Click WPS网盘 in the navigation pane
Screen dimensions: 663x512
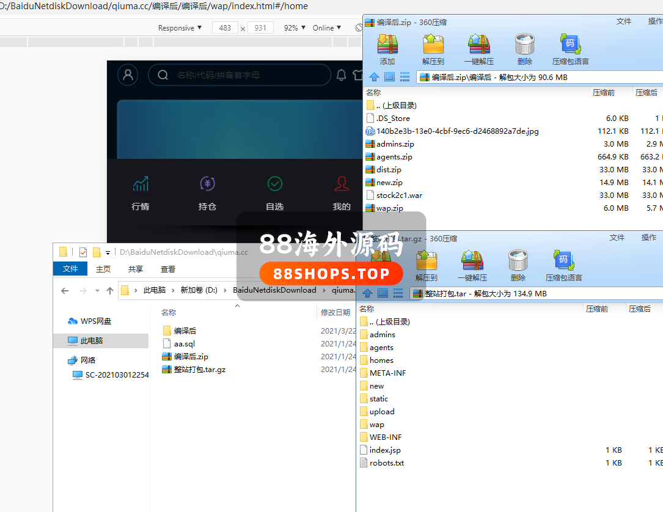(x=96, y=321)
